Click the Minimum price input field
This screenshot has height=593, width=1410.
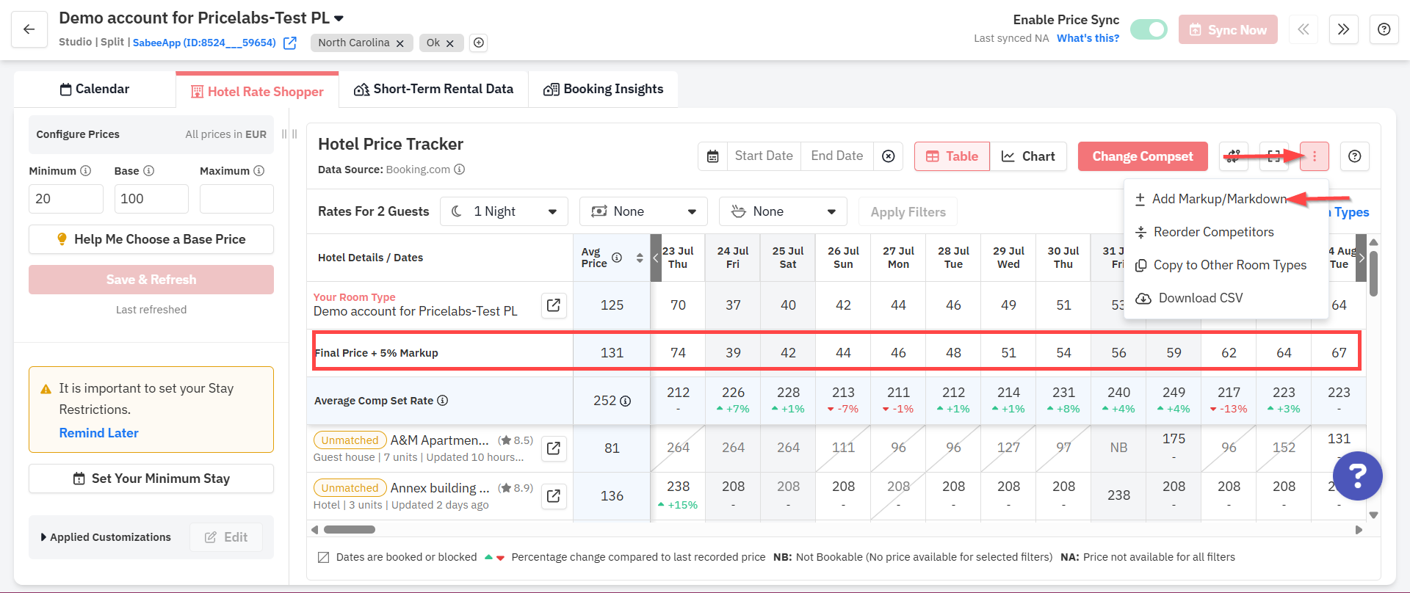pos(66,199)
